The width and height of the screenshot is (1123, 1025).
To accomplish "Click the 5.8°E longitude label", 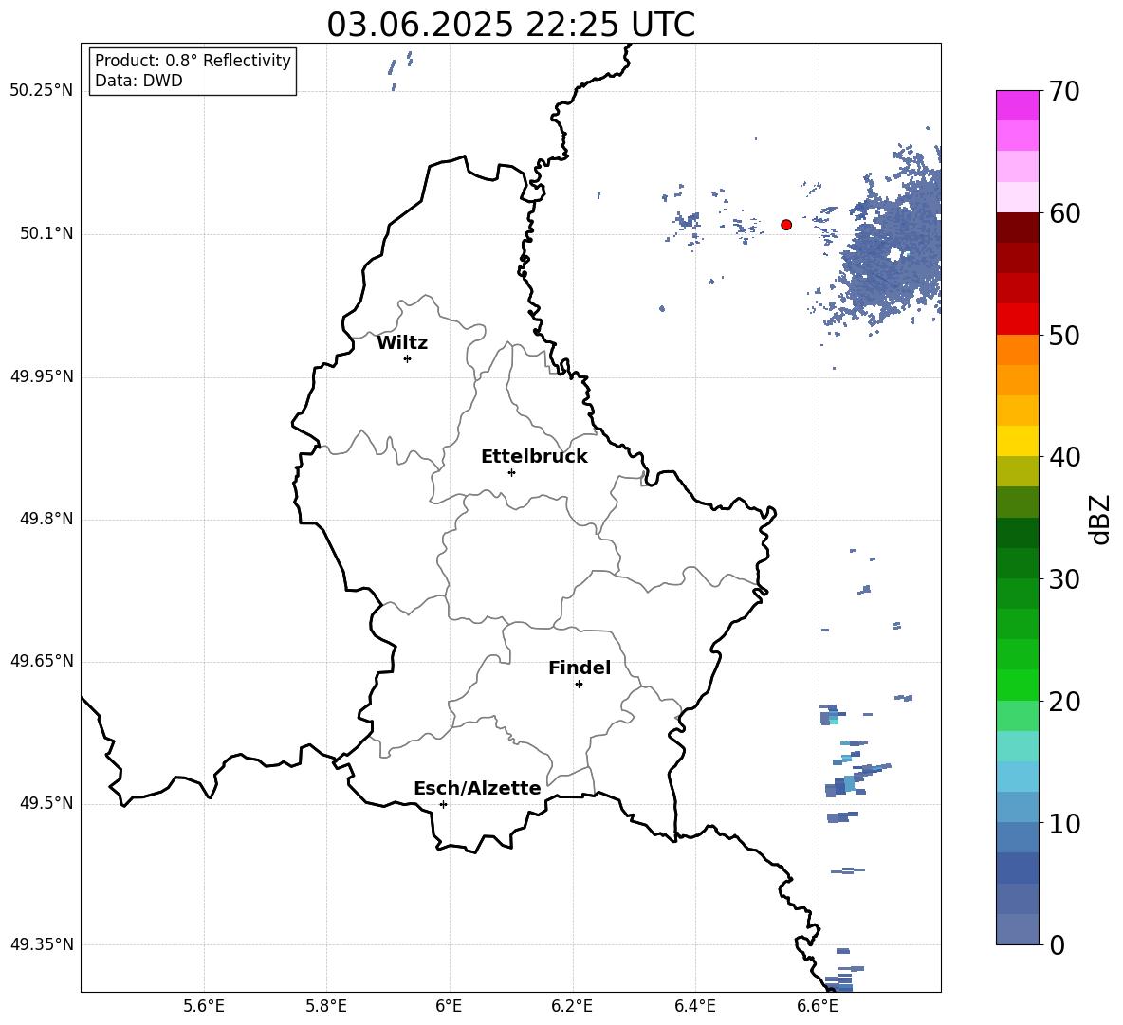I will (x=326, y=1006).
